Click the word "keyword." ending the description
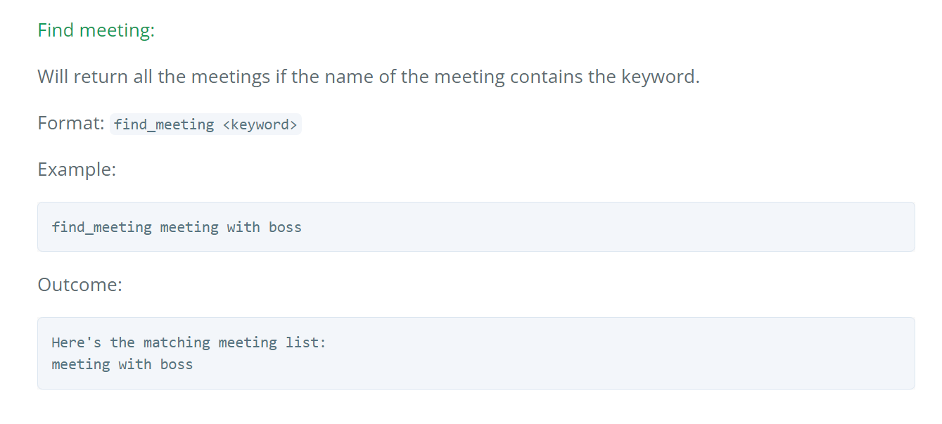 tap(660, 77)
